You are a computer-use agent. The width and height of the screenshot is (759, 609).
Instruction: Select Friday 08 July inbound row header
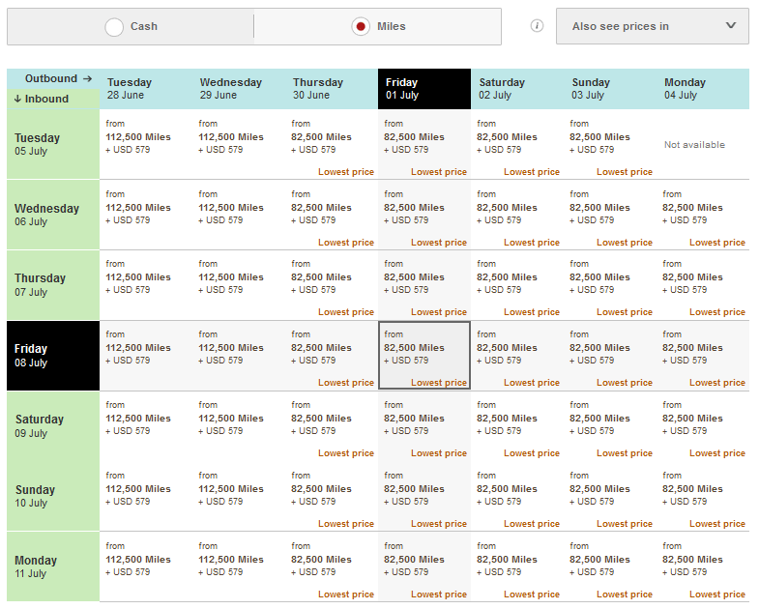point(53,356)
